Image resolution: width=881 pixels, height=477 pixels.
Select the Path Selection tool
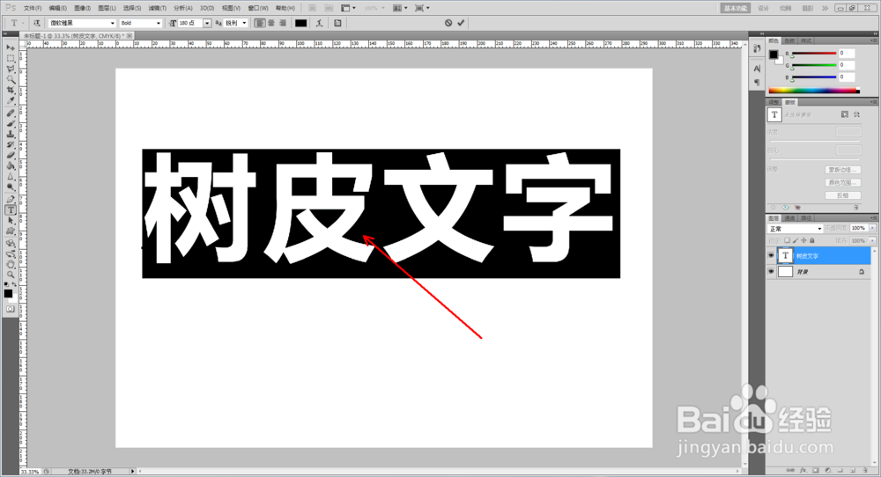(x=10, y=221)
